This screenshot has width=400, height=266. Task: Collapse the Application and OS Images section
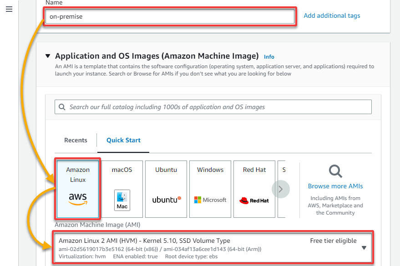coord(48,56)
